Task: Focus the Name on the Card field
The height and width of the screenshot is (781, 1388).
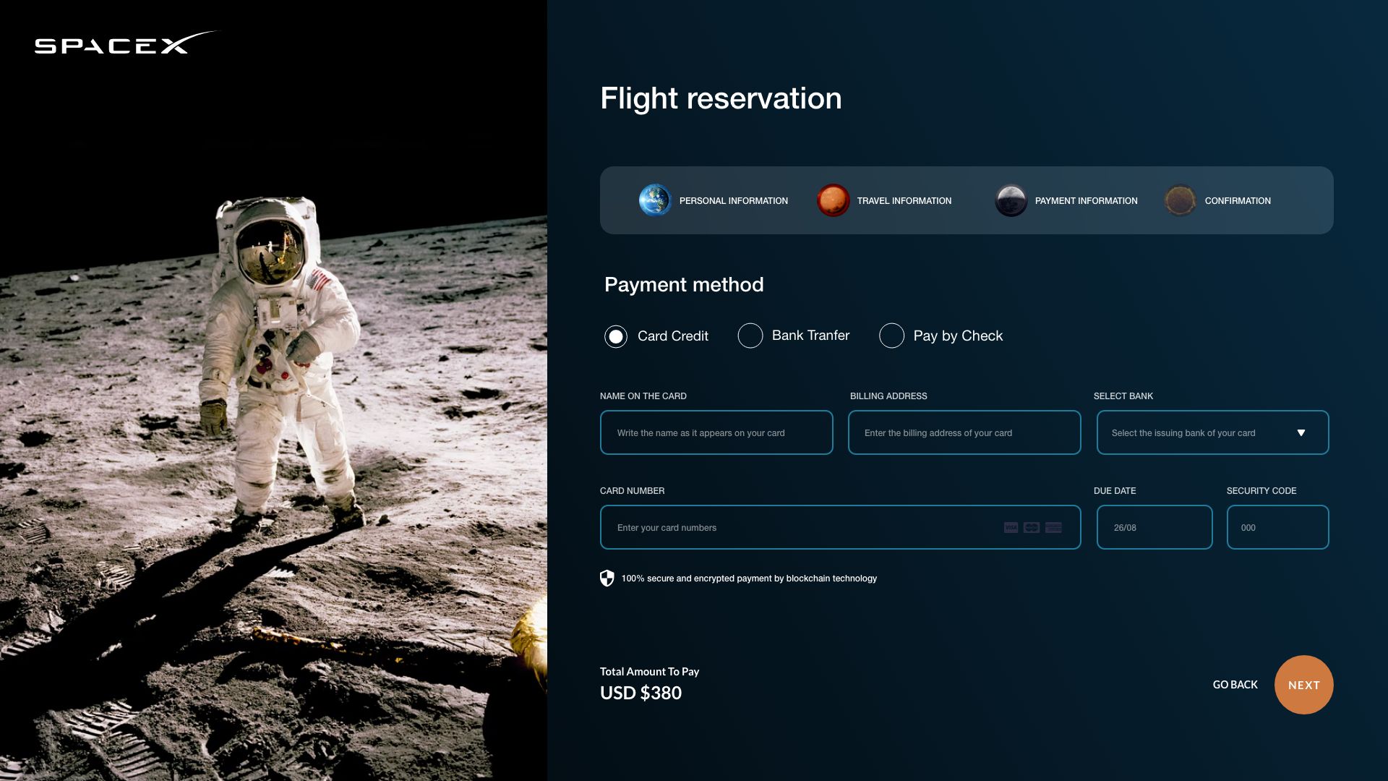Action: [x=716, y=432]
